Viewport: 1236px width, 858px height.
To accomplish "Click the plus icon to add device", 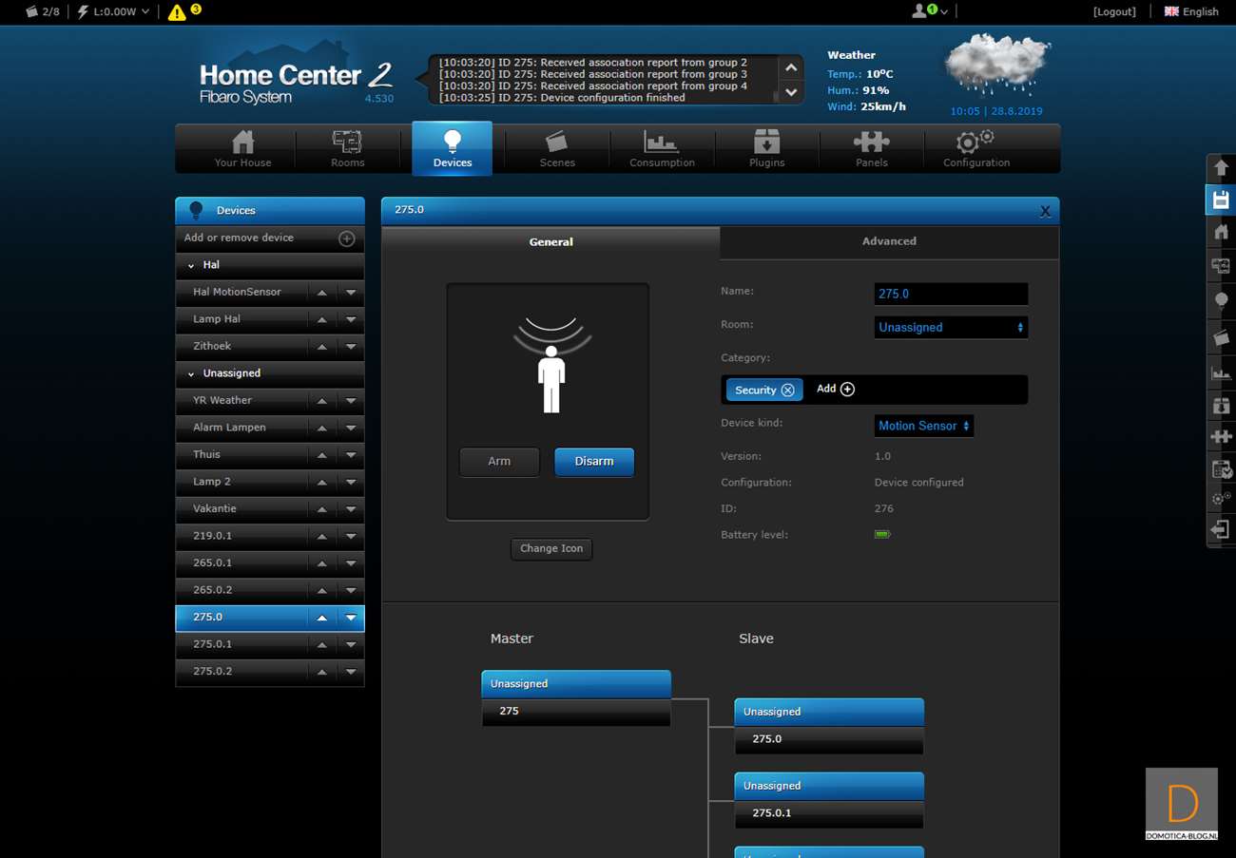I will click(x=347, y=238).
